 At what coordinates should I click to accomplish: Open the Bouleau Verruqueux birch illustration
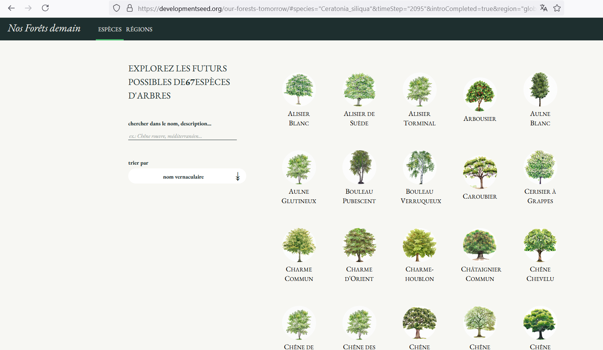420,167
